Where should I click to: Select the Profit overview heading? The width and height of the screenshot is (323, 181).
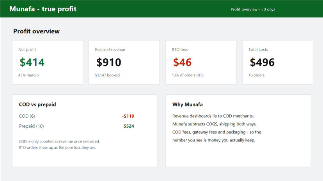coord(36,31)
